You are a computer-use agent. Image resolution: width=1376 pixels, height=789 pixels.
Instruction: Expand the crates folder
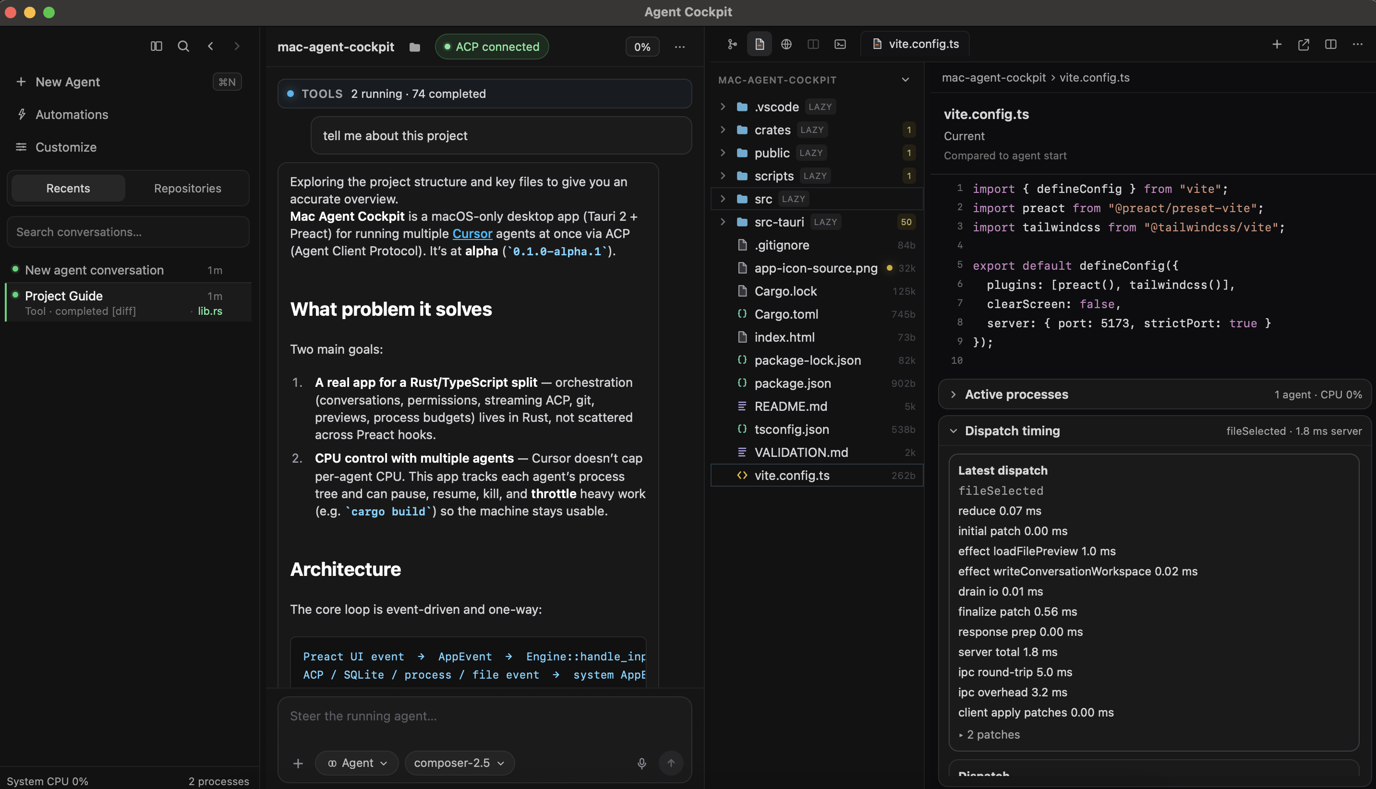723,130
